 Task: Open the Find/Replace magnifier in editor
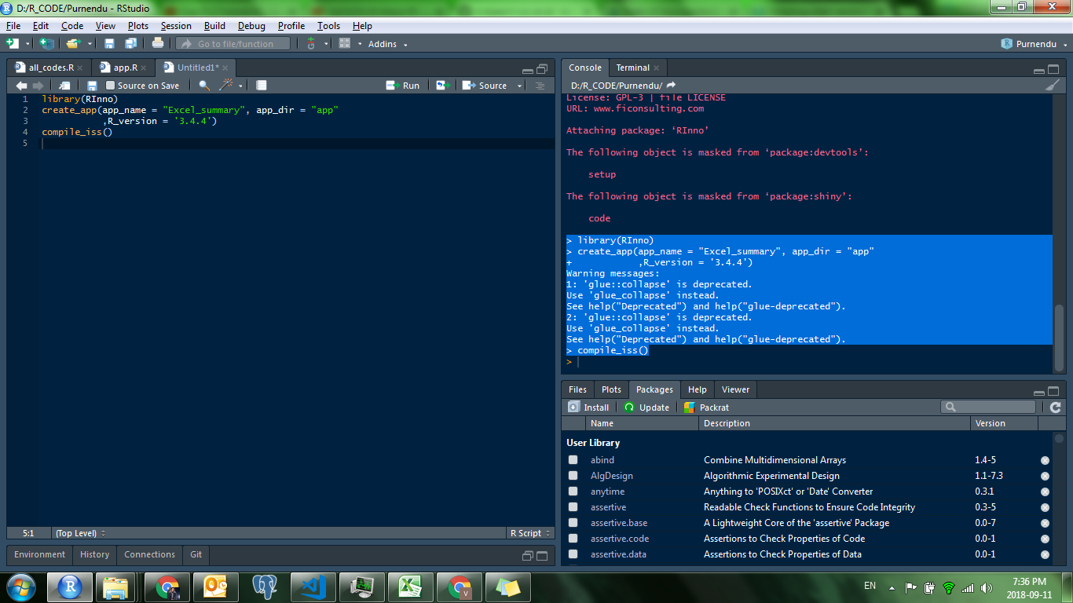(x=204, y=86)
